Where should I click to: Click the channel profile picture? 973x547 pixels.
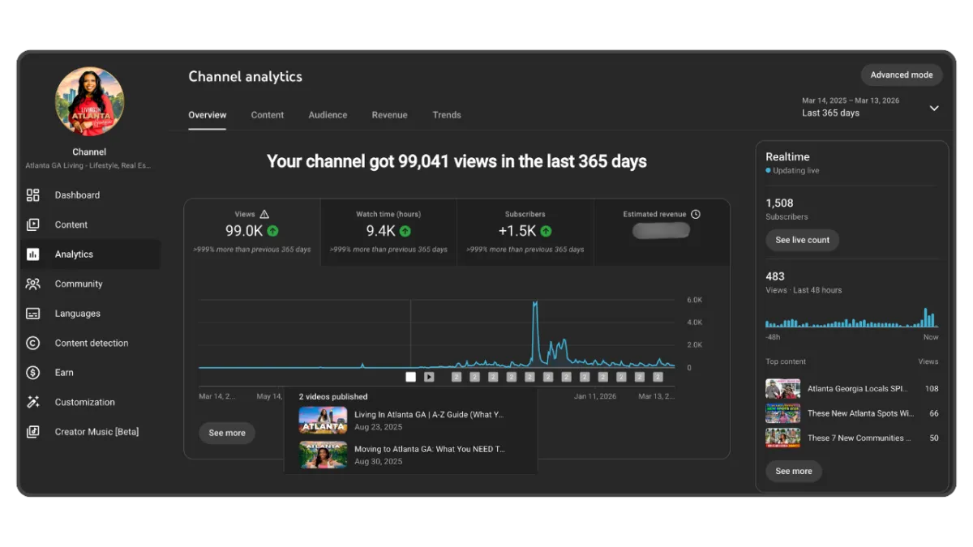click(89, 101)
